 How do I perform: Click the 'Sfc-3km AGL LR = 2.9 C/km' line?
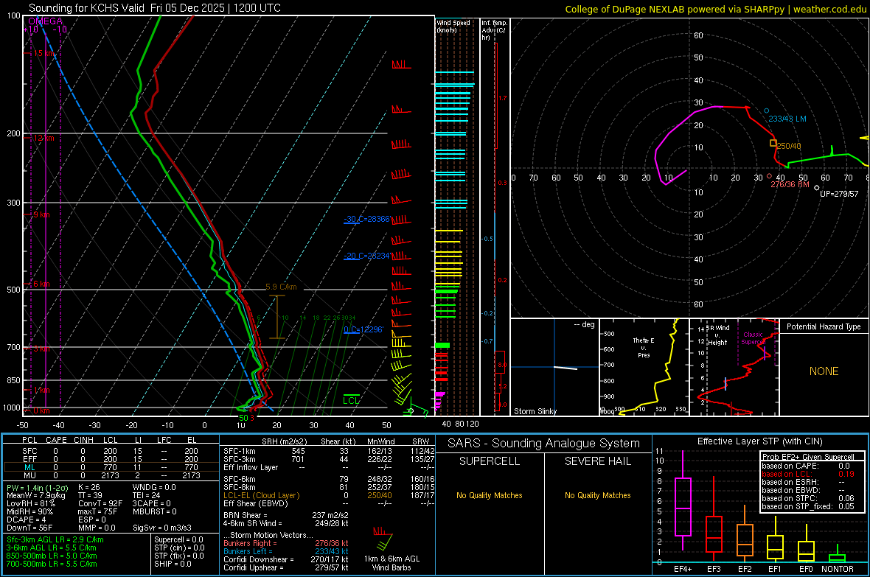click(55, 539)
